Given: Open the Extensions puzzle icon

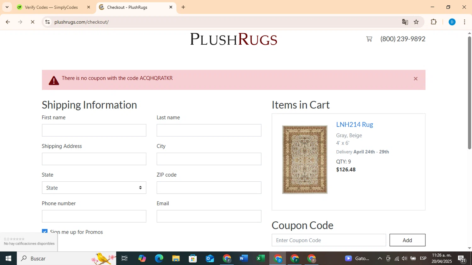Looking at the screenshot, I should (x=434, y=22).
